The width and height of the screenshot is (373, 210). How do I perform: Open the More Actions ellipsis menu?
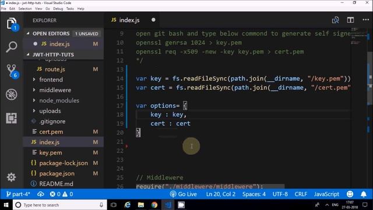point(365,20)
